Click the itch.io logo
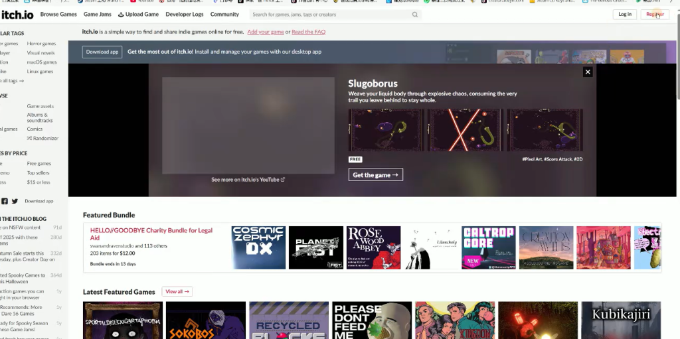Screen dimensions: 680x339 (17, 15)
